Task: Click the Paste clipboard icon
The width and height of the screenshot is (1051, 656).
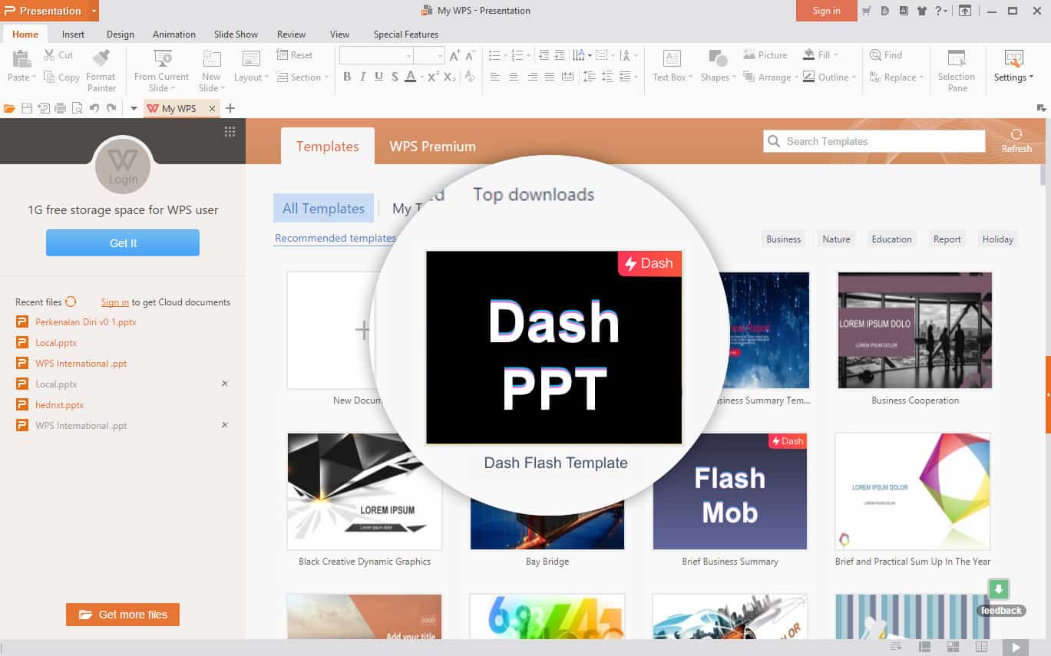Action: 21,59
